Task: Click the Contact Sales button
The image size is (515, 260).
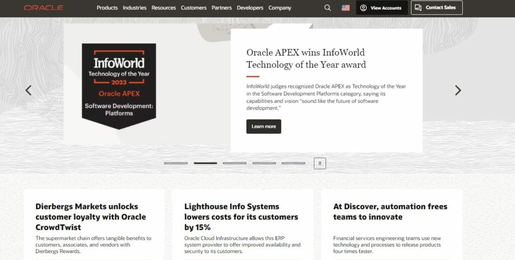Action: tap(437, 8)
